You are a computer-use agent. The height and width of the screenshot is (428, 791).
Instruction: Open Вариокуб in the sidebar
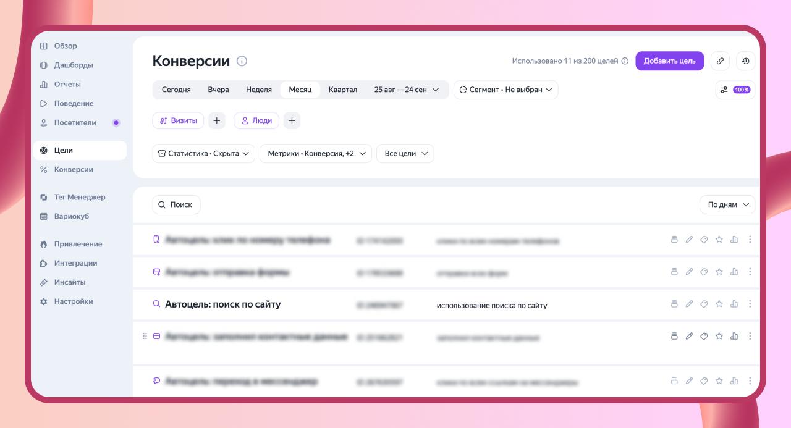click(79, 216)
